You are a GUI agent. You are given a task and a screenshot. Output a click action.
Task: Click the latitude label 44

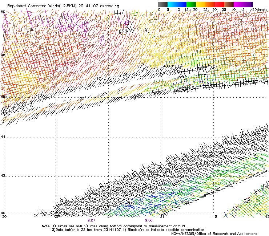[x=3, y=137]
